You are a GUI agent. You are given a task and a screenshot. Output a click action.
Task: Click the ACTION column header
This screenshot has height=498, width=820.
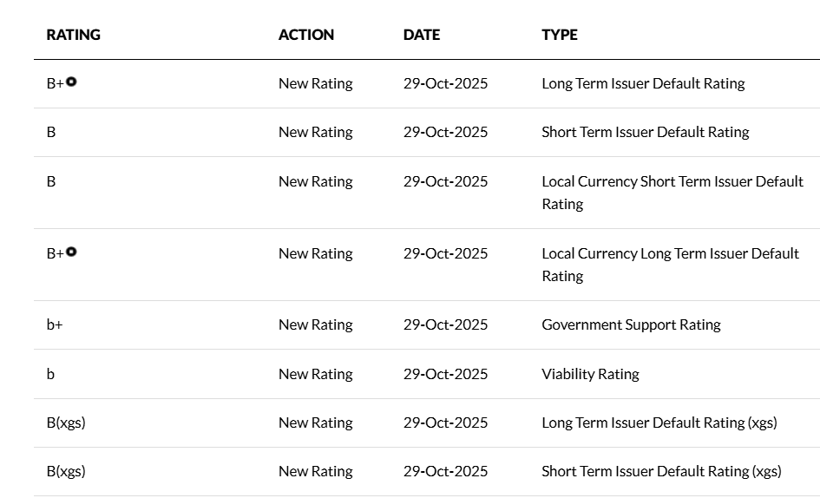point(306,35)
